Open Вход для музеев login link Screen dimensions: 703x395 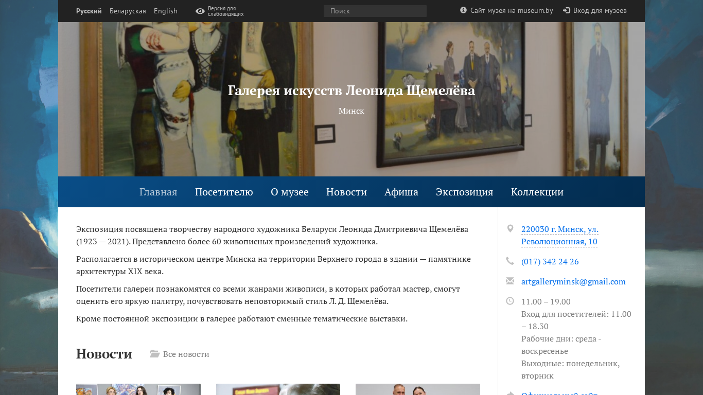click(600, 10)
